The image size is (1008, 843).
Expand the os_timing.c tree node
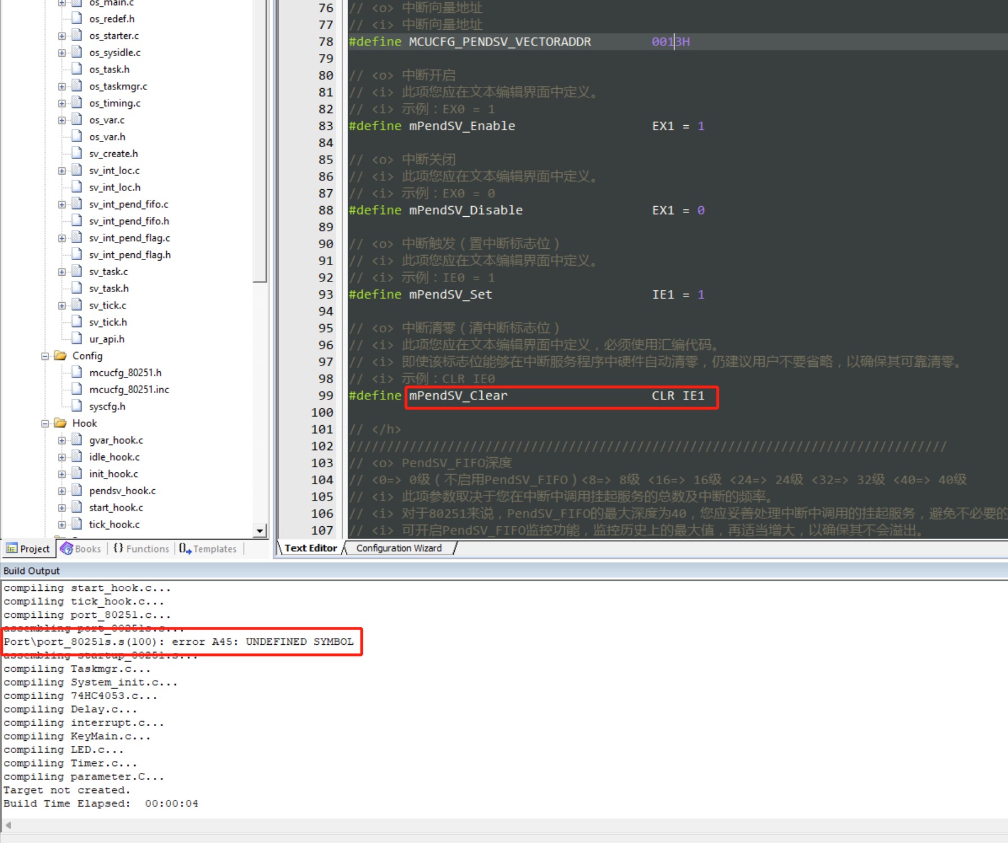[x=62, y=103]
